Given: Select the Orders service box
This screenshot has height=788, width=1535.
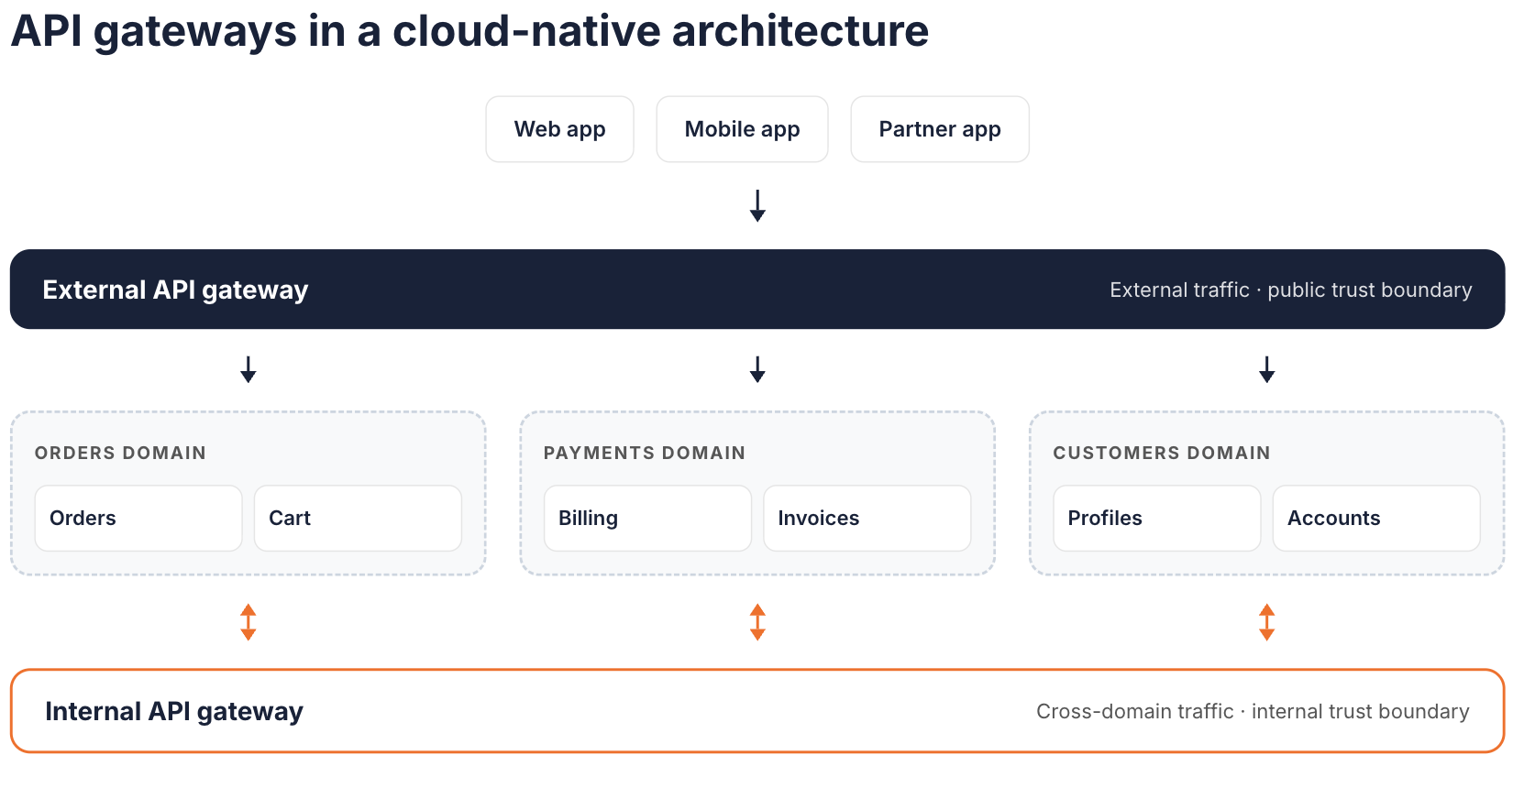Looking at the screenshot, I should tap(138, 518).
